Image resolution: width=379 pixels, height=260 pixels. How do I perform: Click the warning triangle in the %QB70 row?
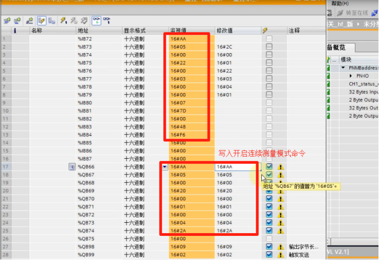coord(280,199)
